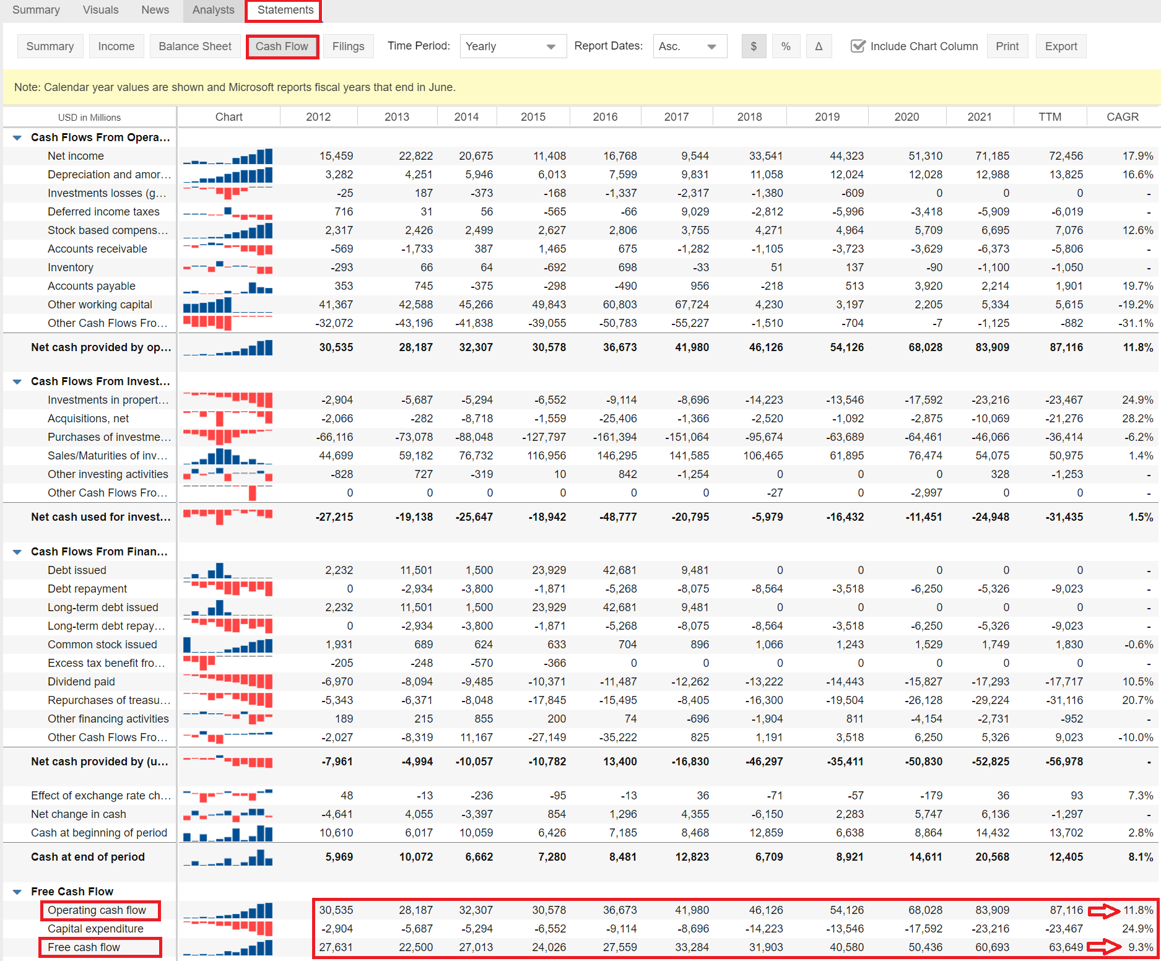Switch to percent display mode
The height and width of the screenshot is (961, 1161).
[786, 46]
